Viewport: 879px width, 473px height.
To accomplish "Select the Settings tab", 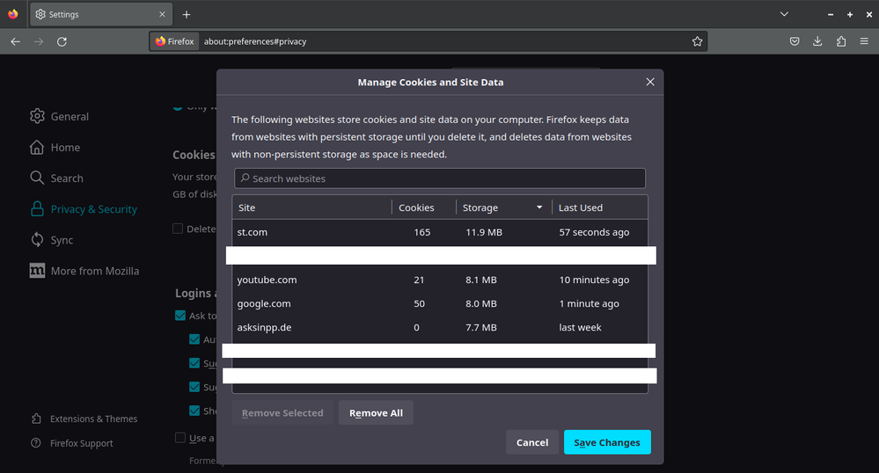I will coord(101,15).
